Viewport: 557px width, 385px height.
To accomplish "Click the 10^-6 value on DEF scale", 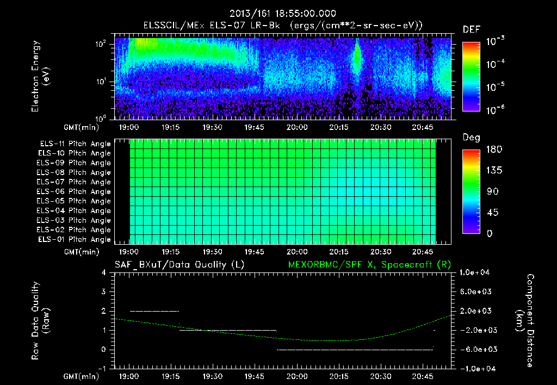I will (495, 110).
